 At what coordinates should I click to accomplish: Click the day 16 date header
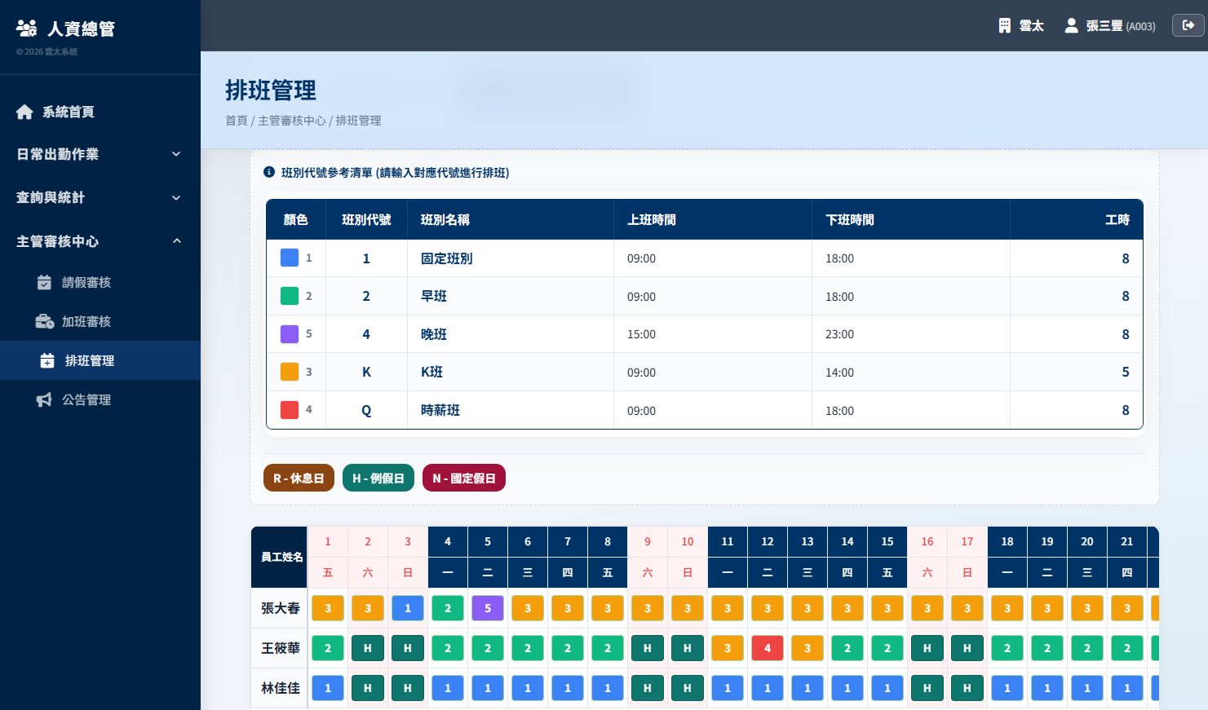[927, 541]
